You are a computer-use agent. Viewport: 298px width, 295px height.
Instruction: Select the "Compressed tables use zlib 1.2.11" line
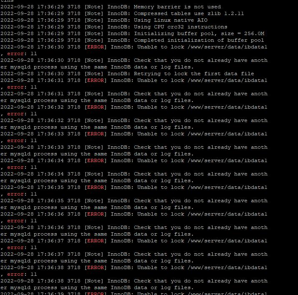click(122, 13)
